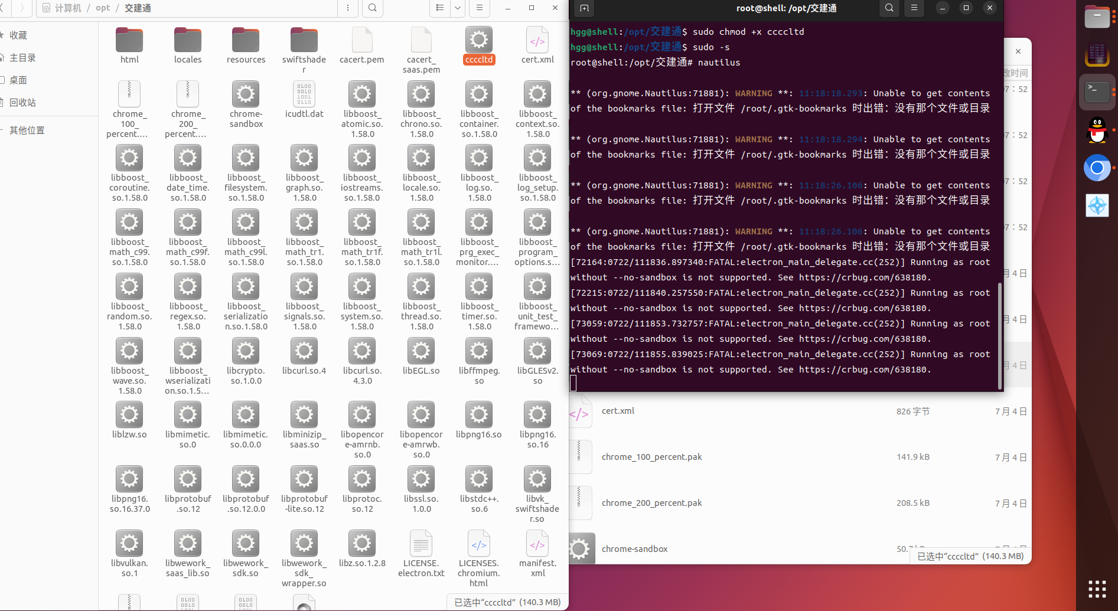Open a new tab in the terminal
Image resolution: width=1118 pixels, height=611 pixels.
click(x=585, y=8)
